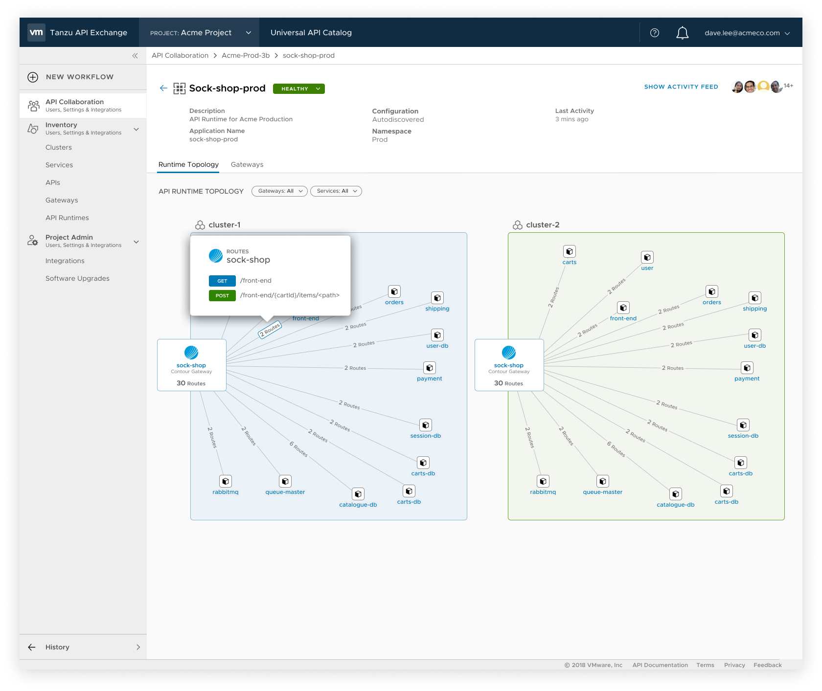The width and height of the screenshot is (822, 691).
Task: Click the cluster-2 cluster icon
Action: [x=518, y=225]
